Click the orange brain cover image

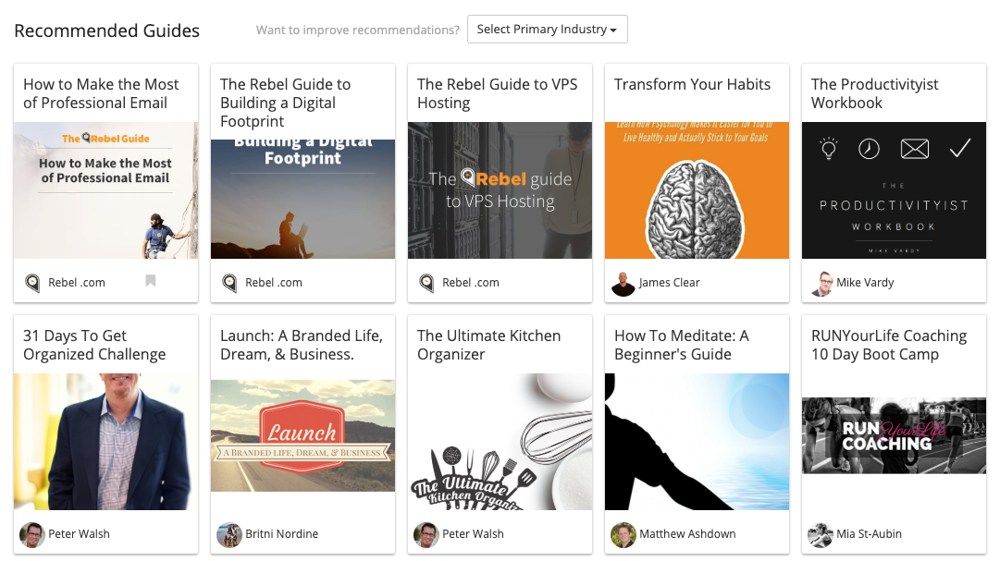pyautogui.click(x=698, y=190)
